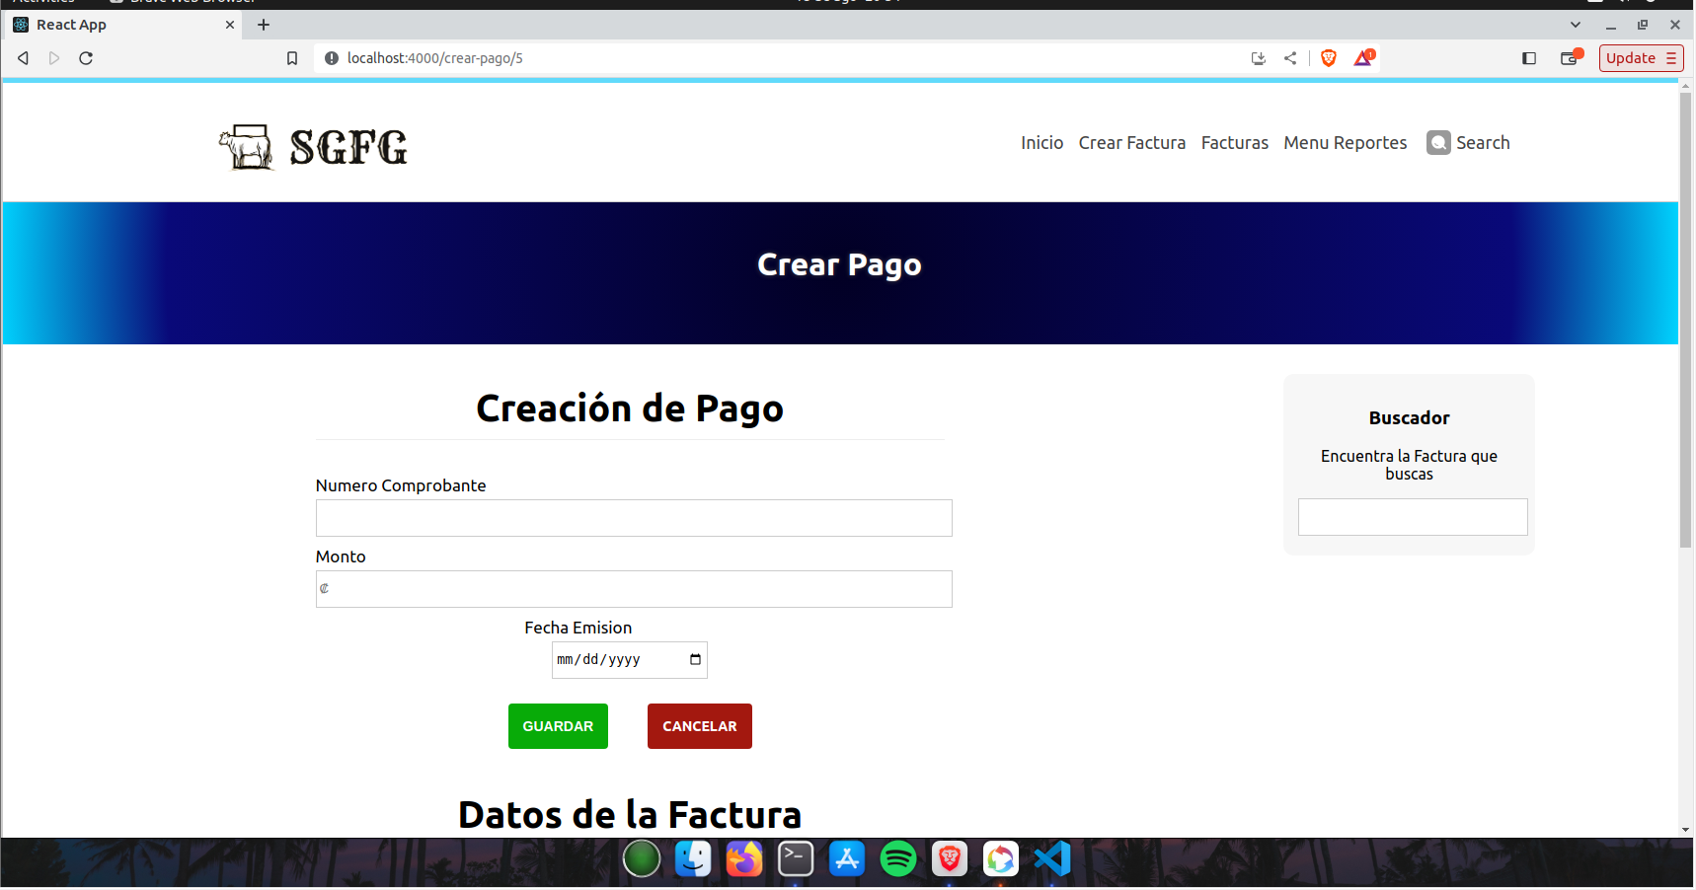The width and height of the screenshot is (1696, 890).
Task: Click the GUARDAR button
Action: pos(558,726)
